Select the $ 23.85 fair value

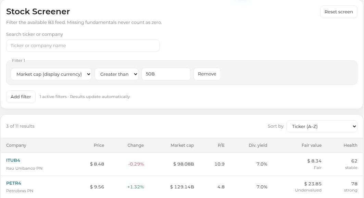(313, 184)
